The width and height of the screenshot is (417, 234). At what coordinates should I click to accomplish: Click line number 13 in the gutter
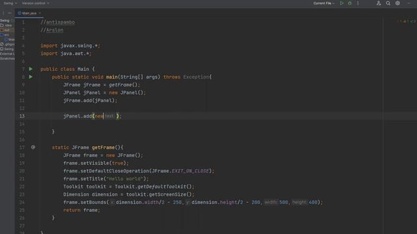pyautogui.click(x=22, y=116)
